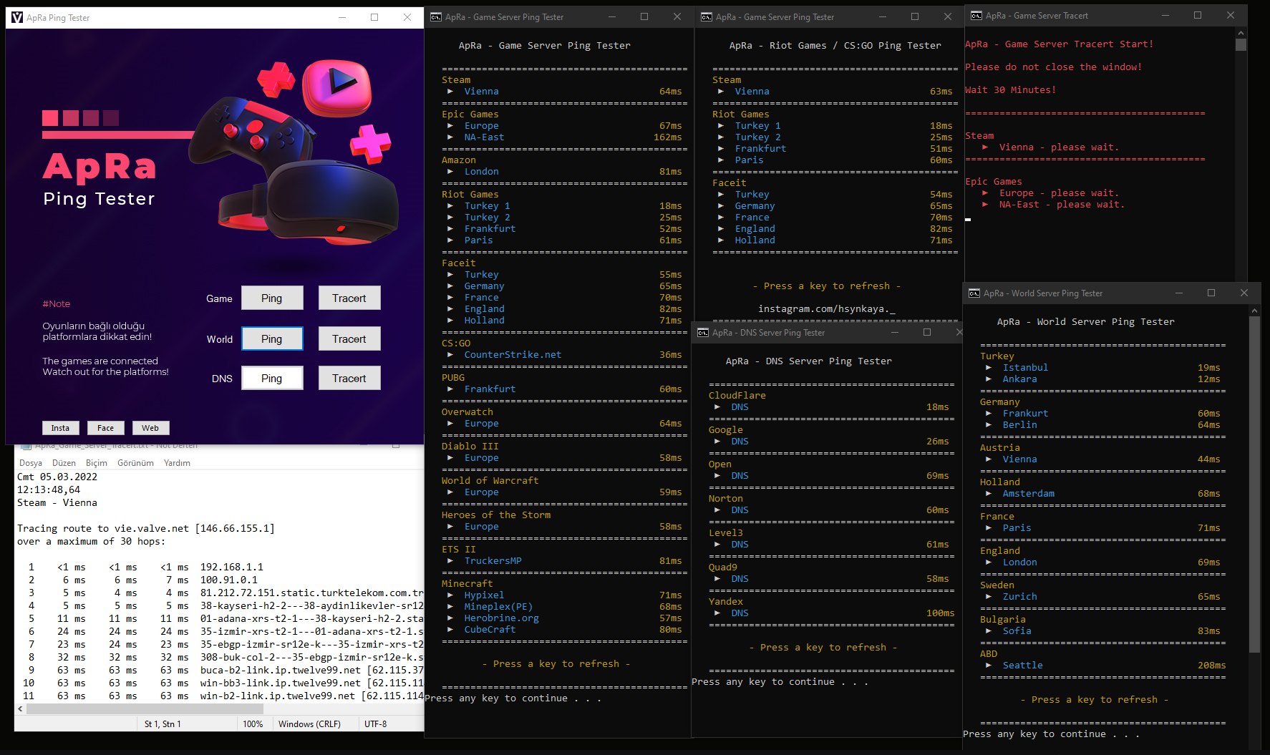Image resolution: width=1270 pixels, height=755 pixels.
Task: Click the Seattle 208ms entry under ABD
Action: pos(1105,666)
